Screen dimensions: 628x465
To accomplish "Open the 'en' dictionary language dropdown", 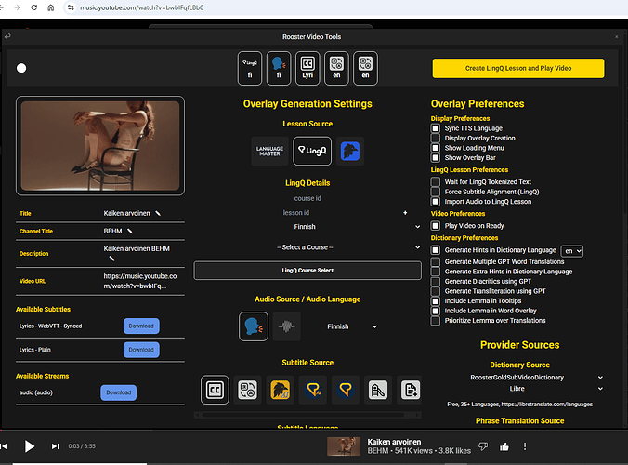I will pos(572,251).
